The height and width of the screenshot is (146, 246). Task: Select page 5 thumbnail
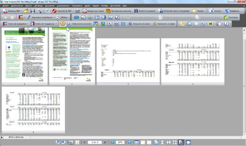pyautogui.click(x=33, y=109)
